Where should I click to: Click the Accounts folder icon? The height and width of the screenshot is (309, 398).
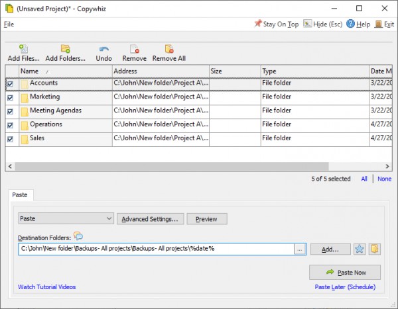click(25, 84)
